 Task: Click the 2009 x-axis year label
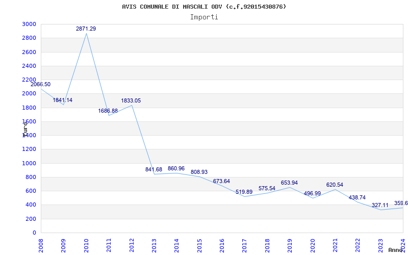(63, 245)
